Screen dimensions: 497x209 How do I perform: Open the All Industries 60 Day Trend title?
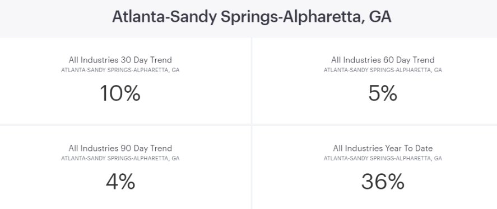[x=383, y=60]
